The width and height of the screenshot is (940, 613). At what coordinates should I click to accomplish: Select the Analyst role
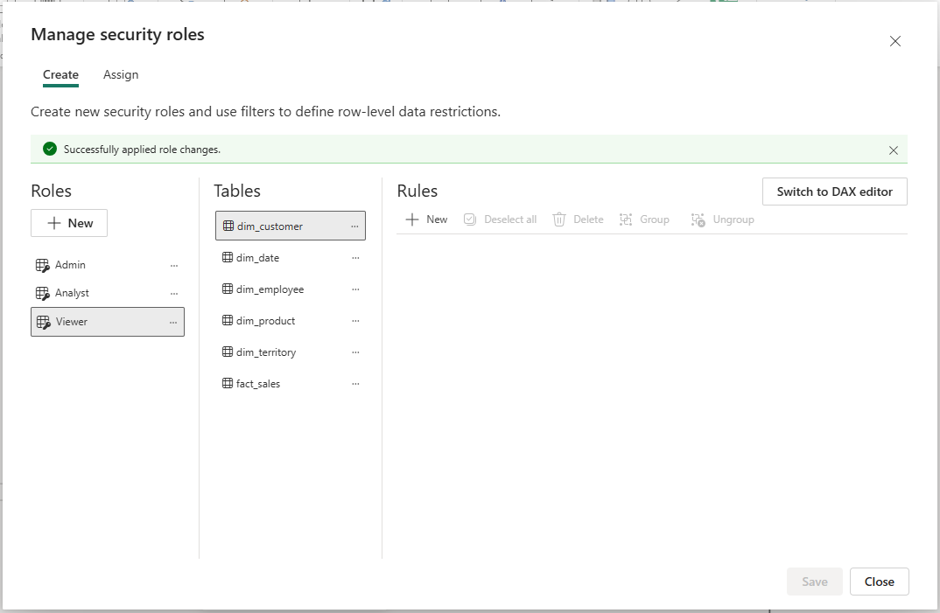[x=108, y=293]
